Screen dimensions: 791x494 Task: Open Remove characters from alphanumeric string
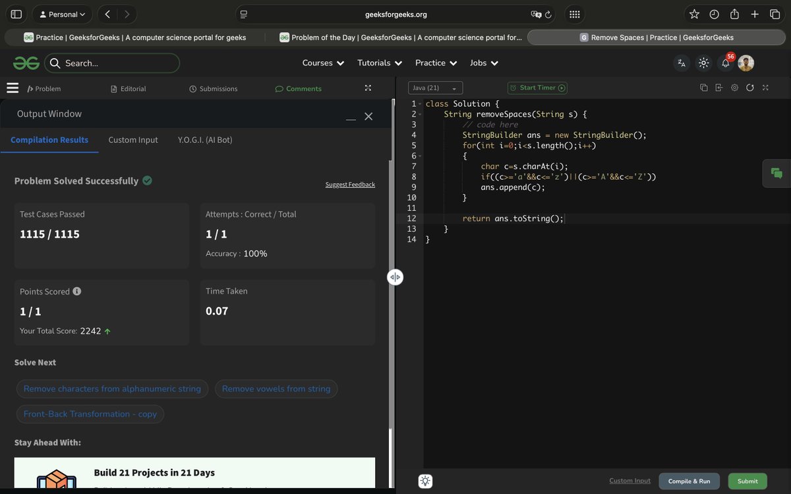[x=112, y=389]
